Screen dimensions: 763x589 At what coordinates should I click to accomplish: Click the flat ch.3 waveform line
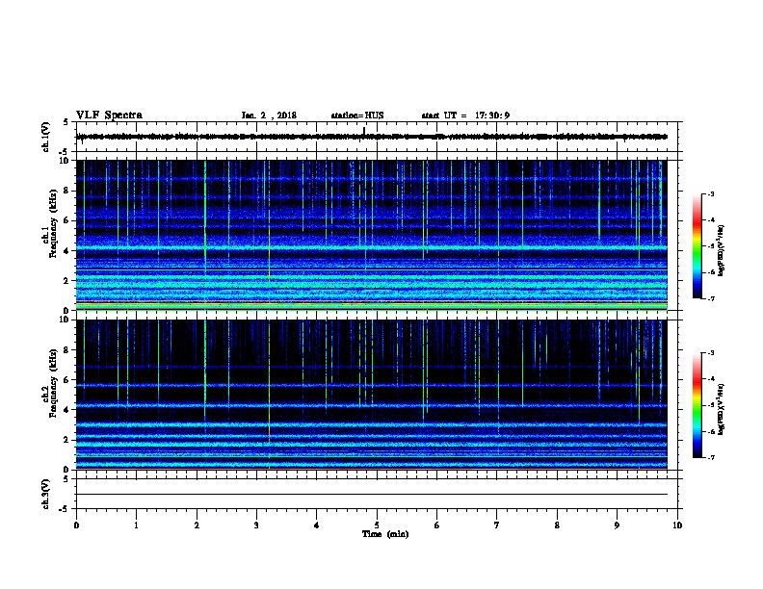372,495
